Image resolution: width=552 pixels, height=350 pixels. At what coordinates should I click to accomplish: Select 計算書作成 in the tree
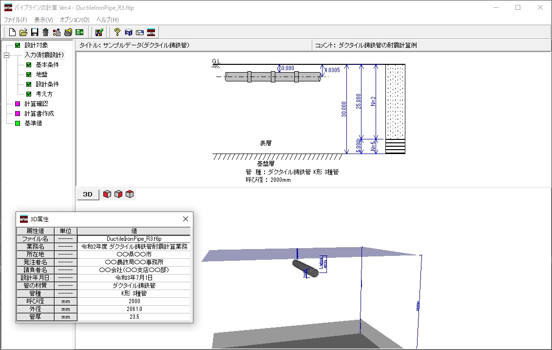(39, 114)
